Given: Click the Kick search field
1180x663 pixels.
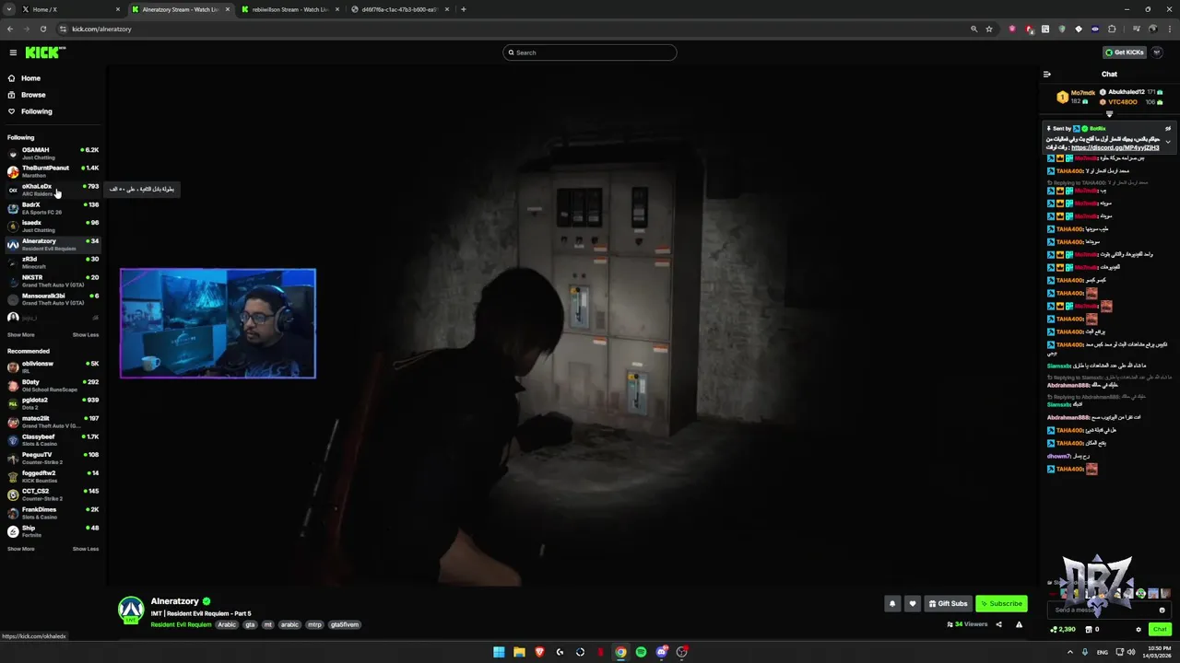Looking at the screenshot, I should tap(590, 52).
